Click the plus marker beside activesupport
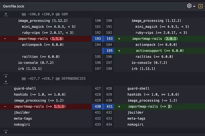205x136 pixels. 119,51
